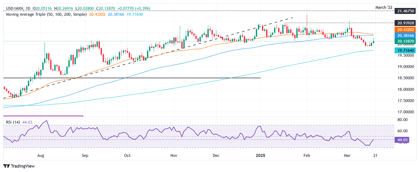
Task: Click the orange 20.43202 price tag
Action: point(405,30)
